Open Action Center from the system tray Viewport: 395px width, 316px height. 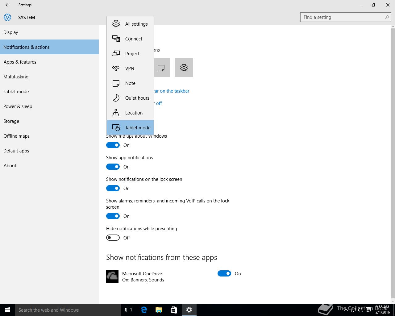(x=368, y=310)
